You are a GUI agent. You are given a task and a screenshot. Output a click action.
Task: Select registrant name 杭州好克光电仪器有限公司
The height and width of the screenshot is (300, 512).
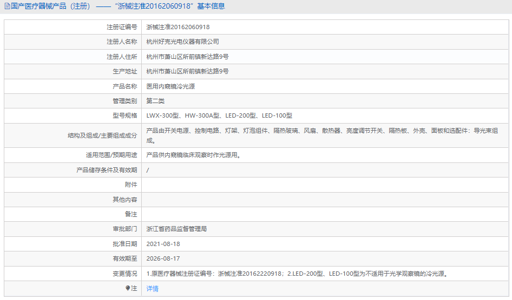point(182,42)
